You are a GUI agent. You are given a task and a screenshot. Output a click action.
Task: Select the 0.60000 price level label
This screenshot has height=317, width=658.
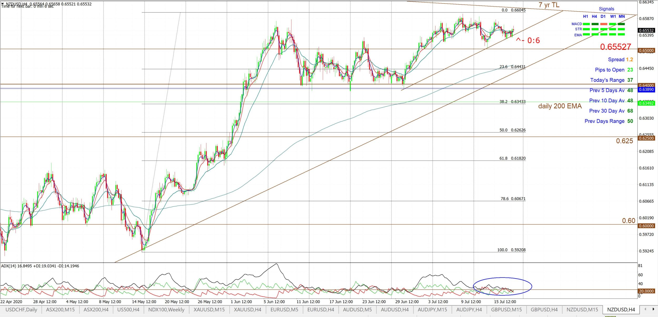tap(646, 226)
